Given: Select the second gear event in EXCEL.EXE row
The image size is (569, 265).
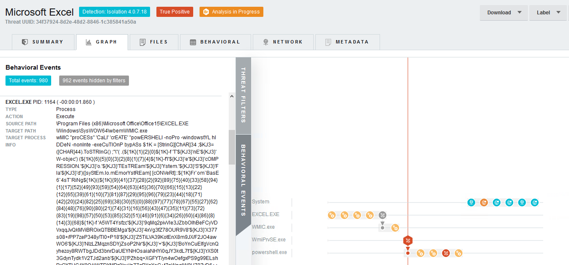Looking at the screenshot, I should (345, 215).
